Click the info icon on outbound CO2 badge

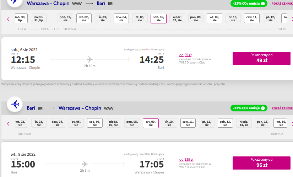tap(263, 4)
